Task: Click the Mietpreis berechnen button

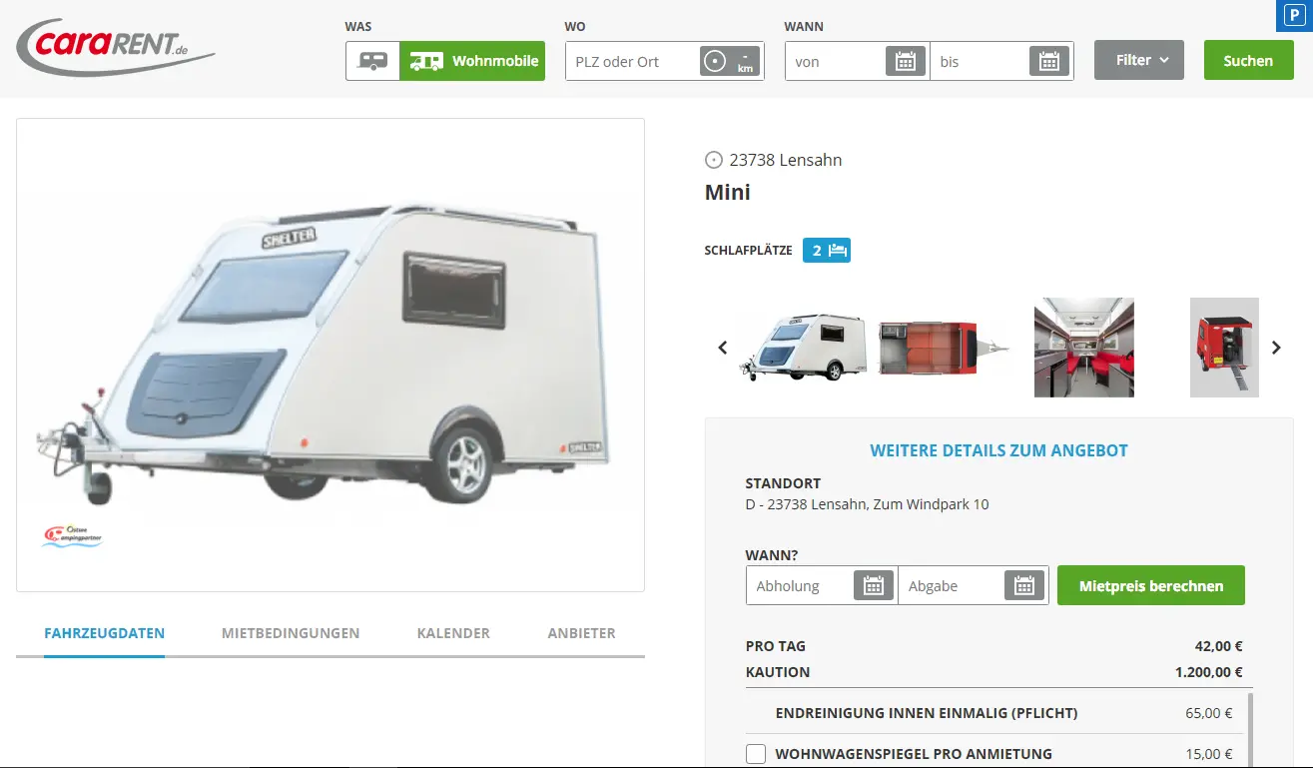Action: tap(1151, 586)
